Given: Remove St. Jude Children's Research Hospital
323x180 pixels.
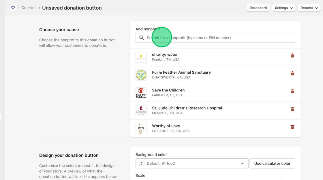Looking at the screenshot, I should coord(292,109).
